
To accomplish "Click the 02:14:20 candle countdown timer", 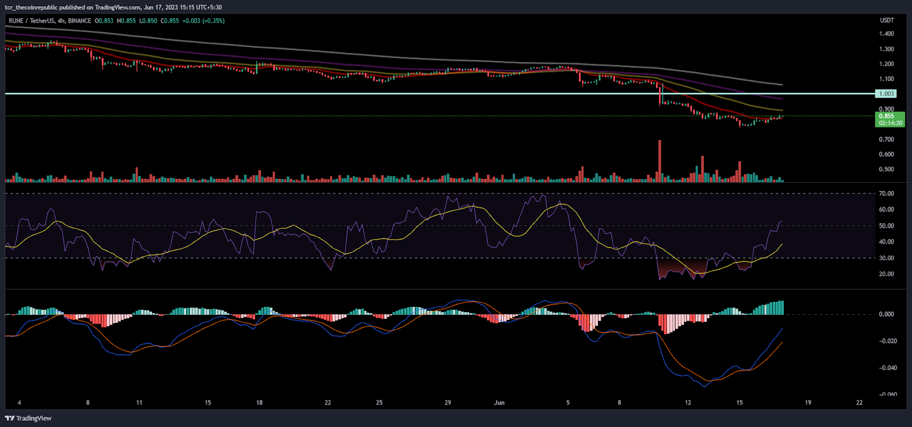I will point(889,123).
